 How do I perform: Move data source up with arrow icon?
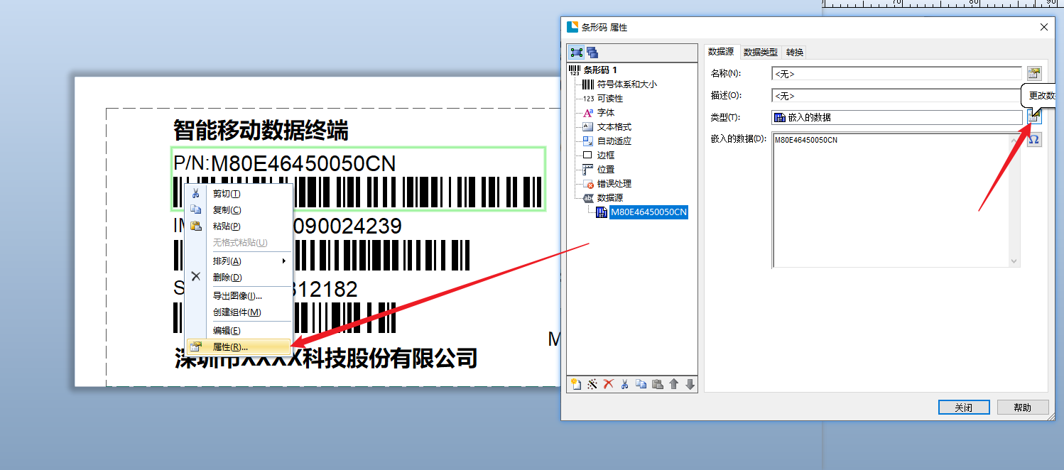674,384
